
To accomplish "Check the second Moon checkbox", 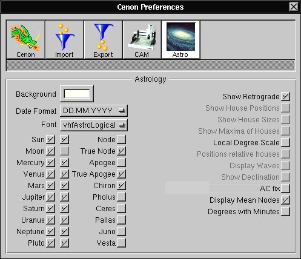I will pos(64,151).
